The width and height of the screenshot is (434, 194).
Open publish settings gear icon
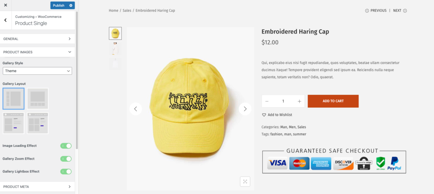pyautogui.click(x=71, y=6)
